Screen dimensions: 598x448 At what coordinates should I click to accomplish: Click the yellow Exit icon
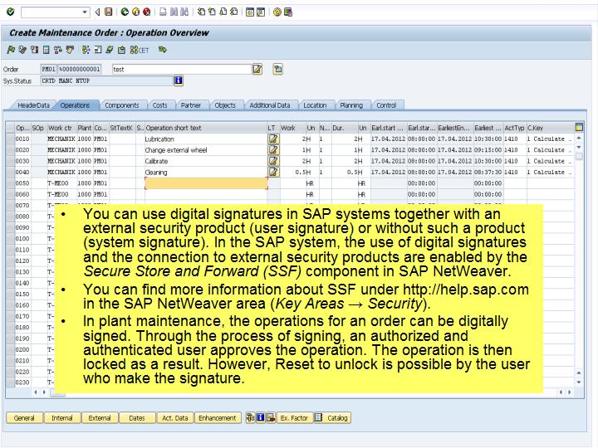pyautogui.click(x=135, y=12)
